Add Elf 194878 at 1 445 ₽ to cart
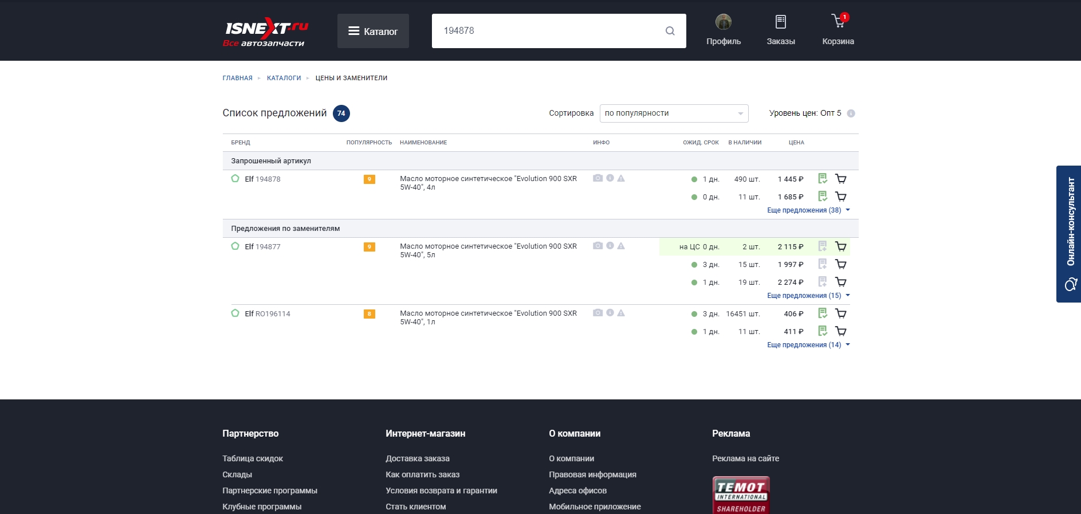The width and height of the screenshot is (1081, 514). click(840, 179)
